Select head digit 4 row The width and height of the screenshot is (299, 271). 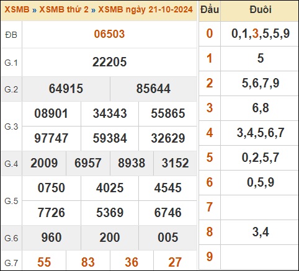pos(249,133)
